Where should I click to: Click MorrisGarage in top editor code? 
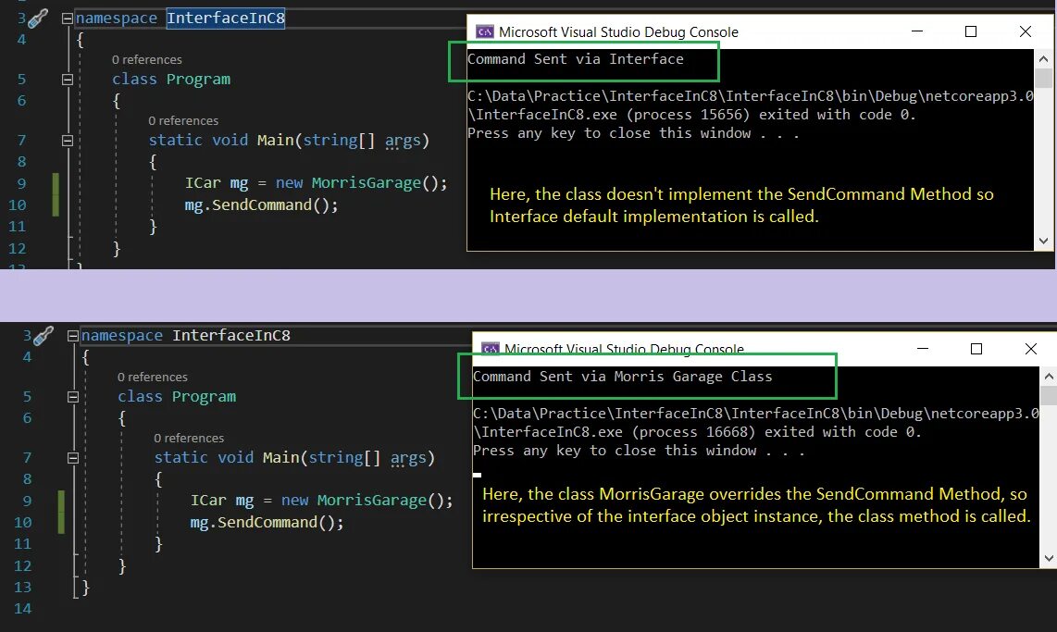pos(366,183)
